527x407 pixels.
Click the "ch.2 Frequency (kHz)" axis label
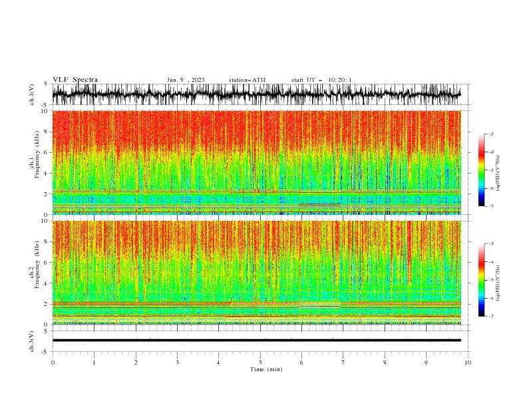[x=35, y=264]
